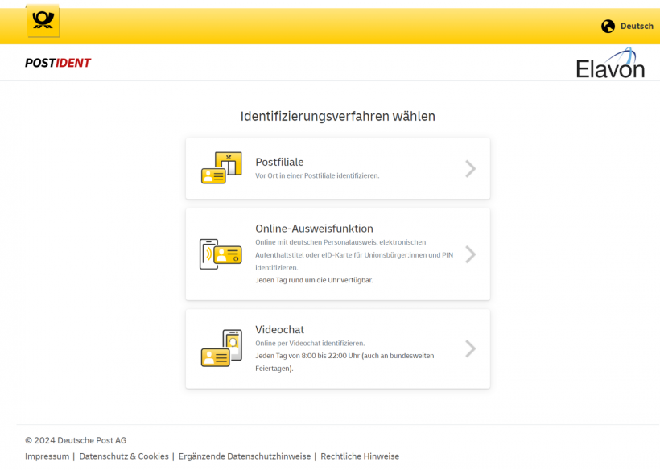Click text 'Vor Ort in einer Postfiliale identifizieren.'
Image resolution: width=660 pixels, height=470 pixels.
pos(317,176)
